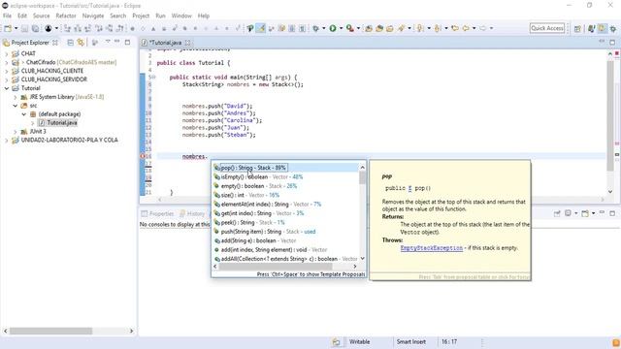Maximize the Project Explorer view

click(127, 42)
